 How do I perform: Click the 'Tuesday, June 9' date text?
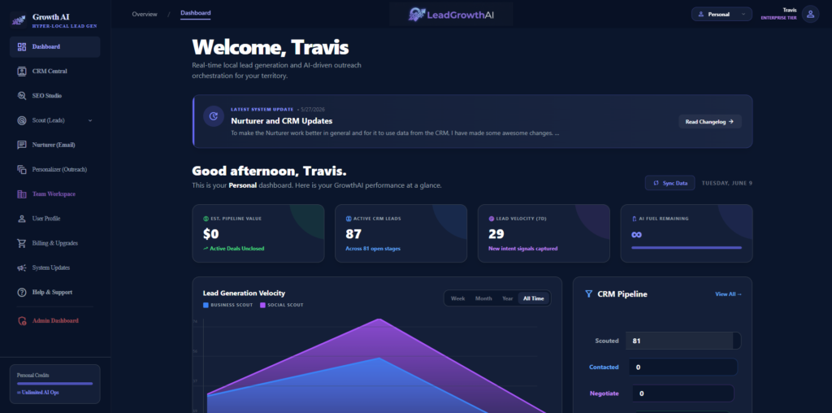coord(727,183)
